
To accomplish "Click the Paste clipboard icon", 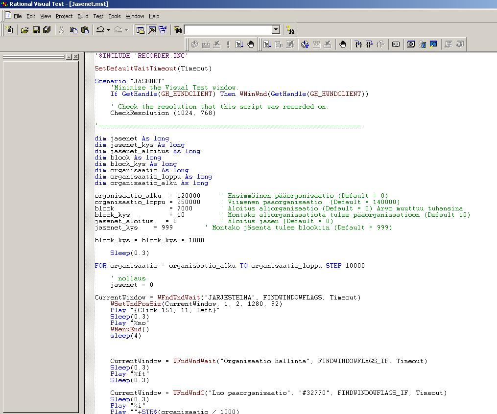I will 85,30.
